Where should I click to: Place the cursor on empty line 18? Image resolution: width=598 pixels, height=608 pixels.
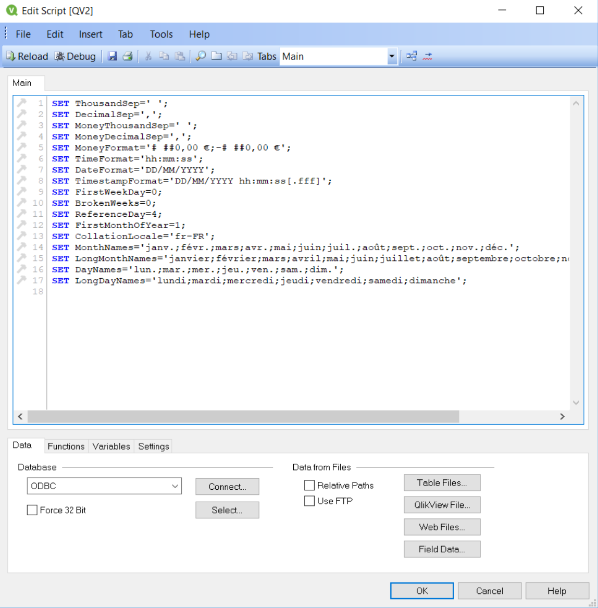(308, 292)
